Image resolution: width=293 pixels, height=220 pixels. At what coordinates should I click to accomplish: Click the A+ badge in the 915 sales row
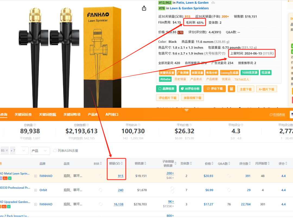tap(5, 178)
